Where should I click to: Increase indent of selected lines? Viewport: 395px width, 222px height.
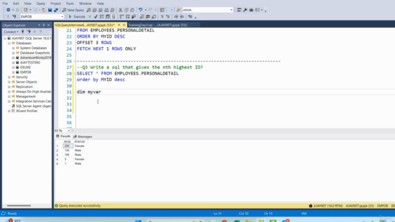click(x=181, y=17)
